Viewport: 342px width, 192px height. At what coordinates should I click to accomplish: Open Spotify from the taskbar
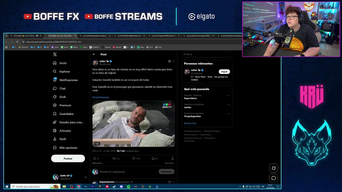(128, 187)
